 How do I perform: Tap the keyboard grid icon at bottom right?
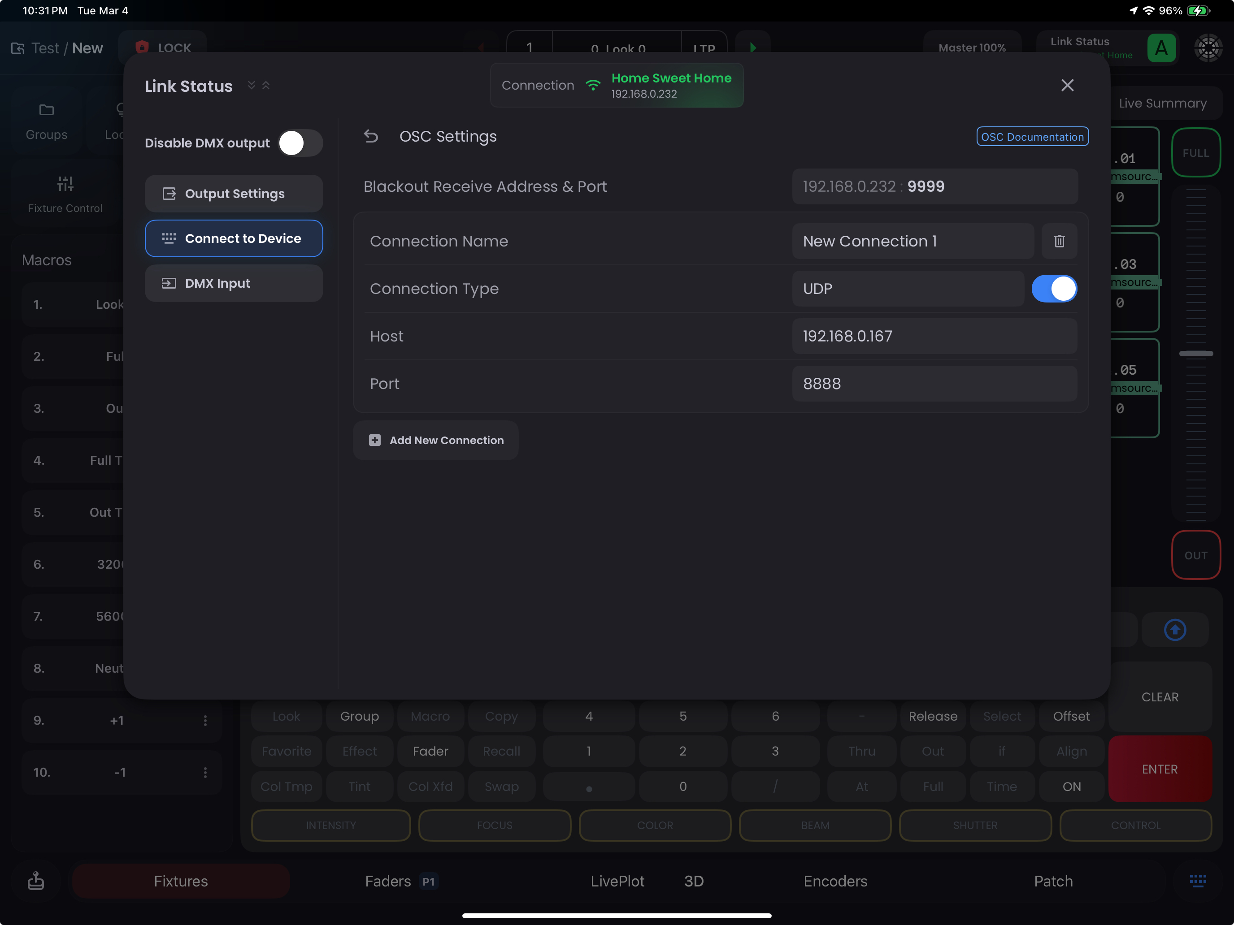tap(1197, 880)
